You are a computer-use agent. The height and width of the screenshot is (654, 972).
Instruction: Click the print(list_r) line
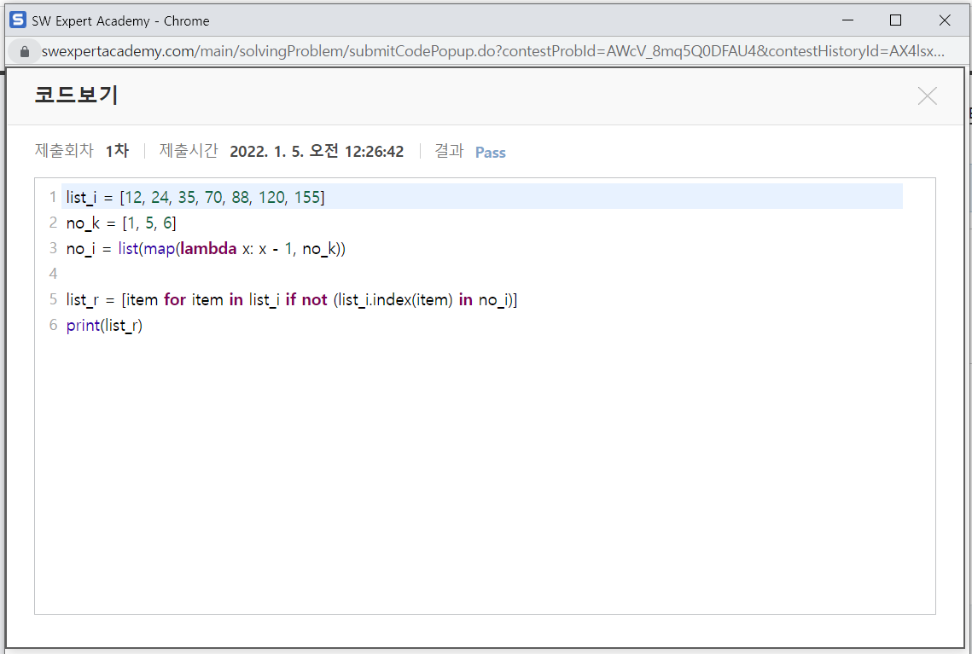click(x=104, y=325)
